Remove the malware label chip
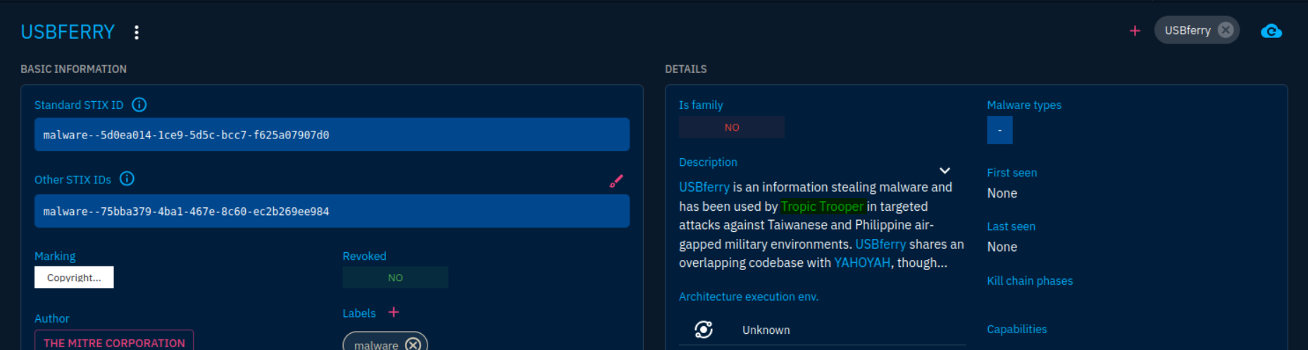The width and height of the screenshot is (1308, 350). (x=413, y=344)
